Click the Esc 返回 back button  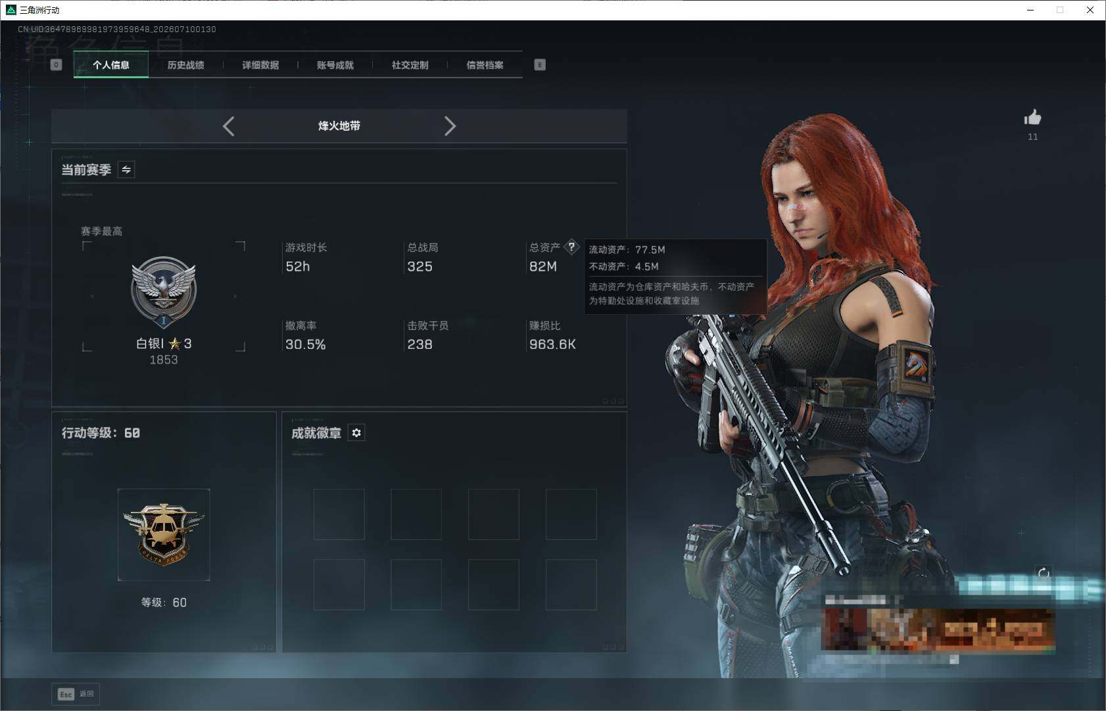point(76,694)
